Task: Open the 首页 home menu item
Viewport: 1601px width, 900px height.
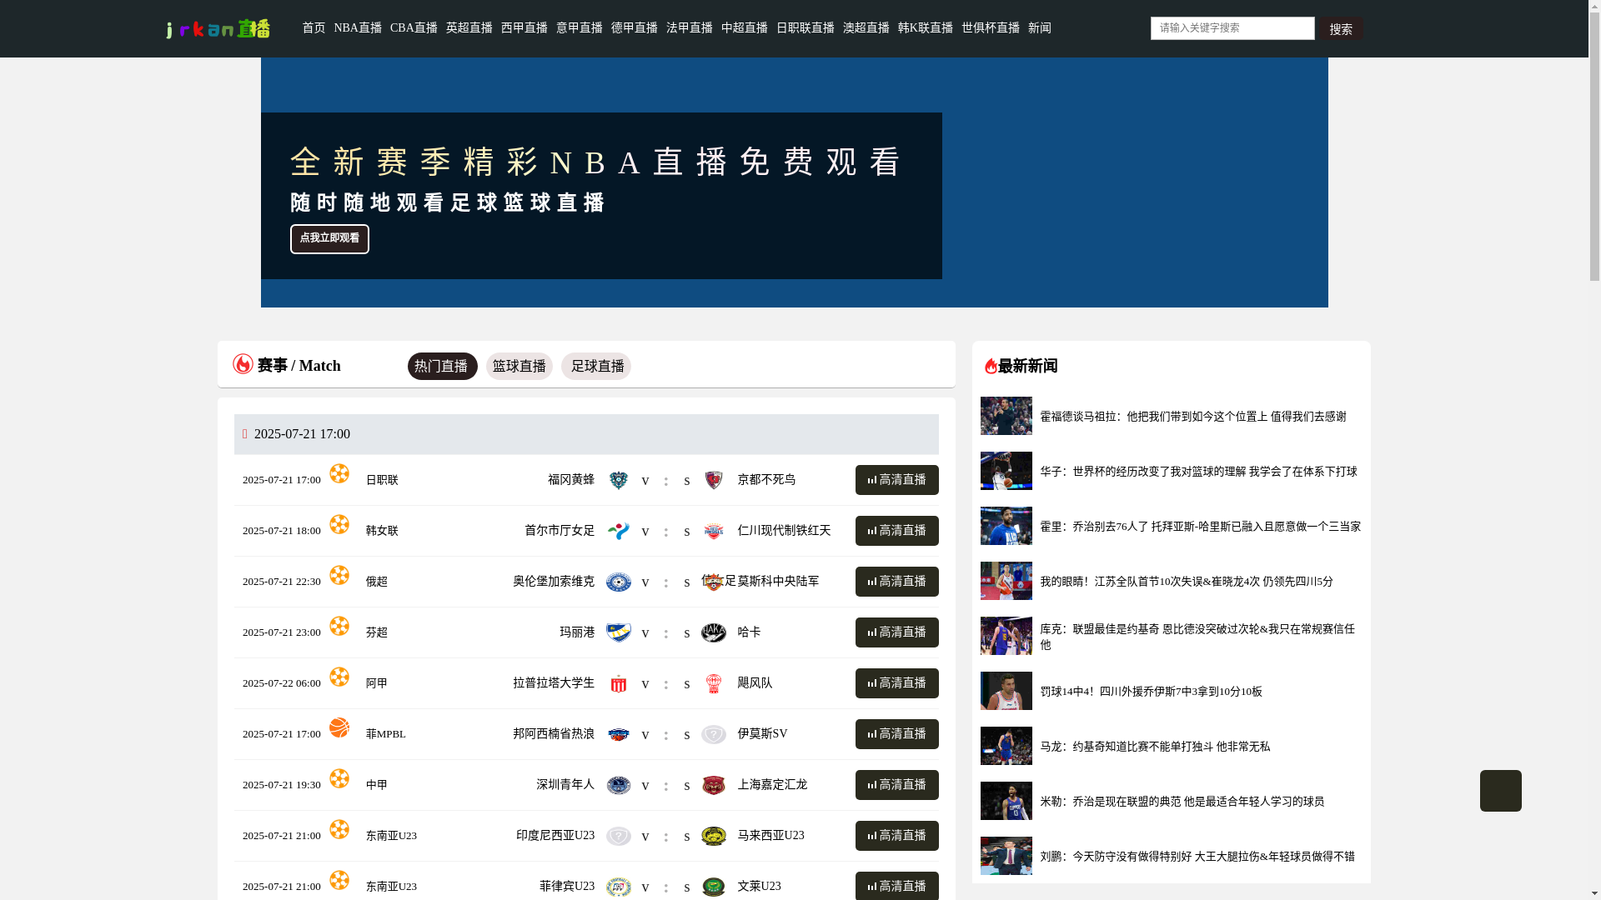Action: [314, 28]
